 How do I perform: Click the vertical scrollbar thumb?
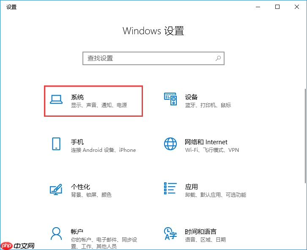pyautogui.click(x=305, y=136)
